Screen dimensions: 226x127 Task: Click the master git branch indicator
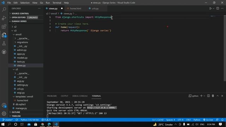[x=7, y=120]
